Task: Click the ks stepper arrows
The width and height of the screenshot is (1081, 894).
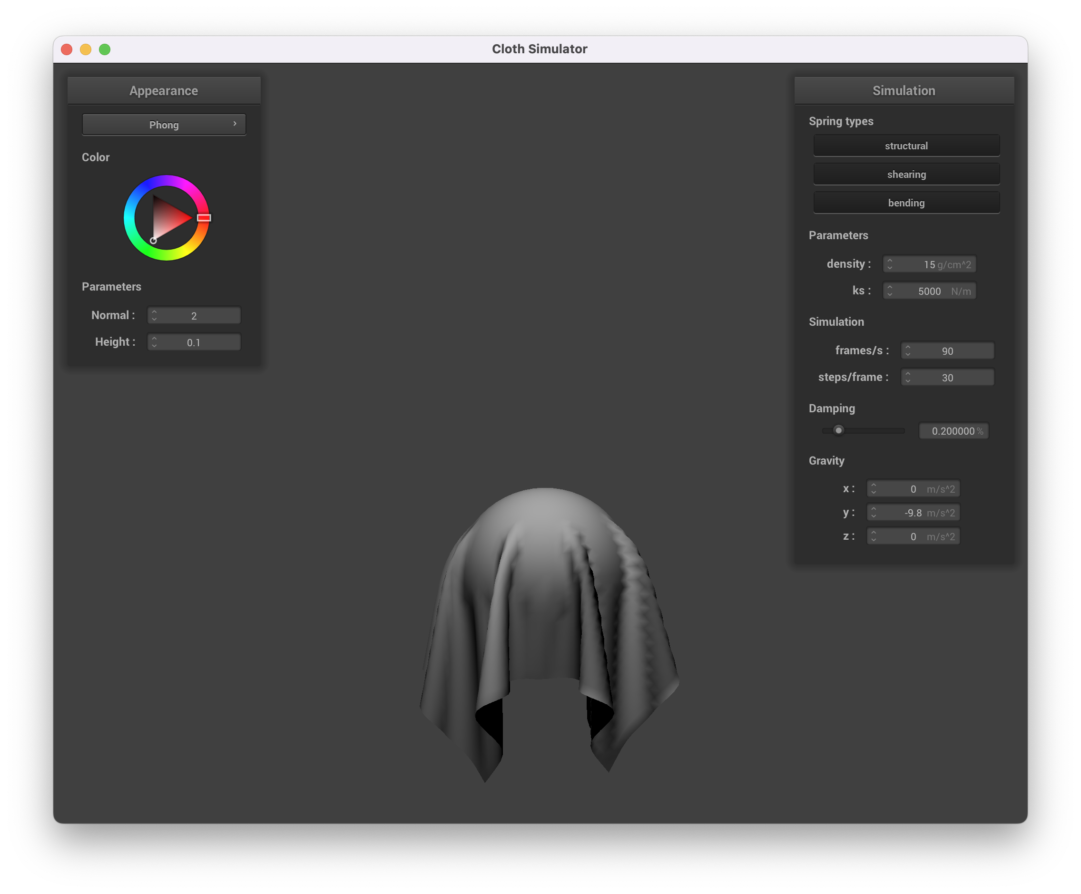Action: pyautogui.click(x=890, y=291)
